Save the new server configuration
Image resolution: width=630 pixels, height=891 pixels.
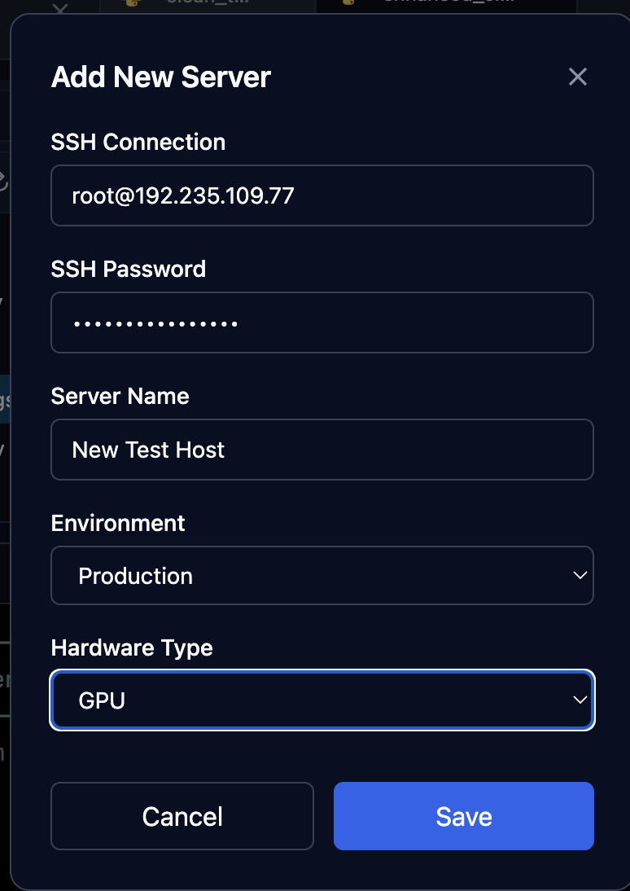click(x=463, y=816)
